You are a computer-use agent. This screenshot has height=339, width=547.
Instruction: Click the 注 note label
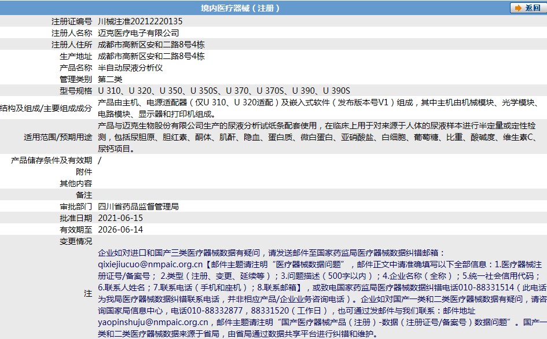88,293
